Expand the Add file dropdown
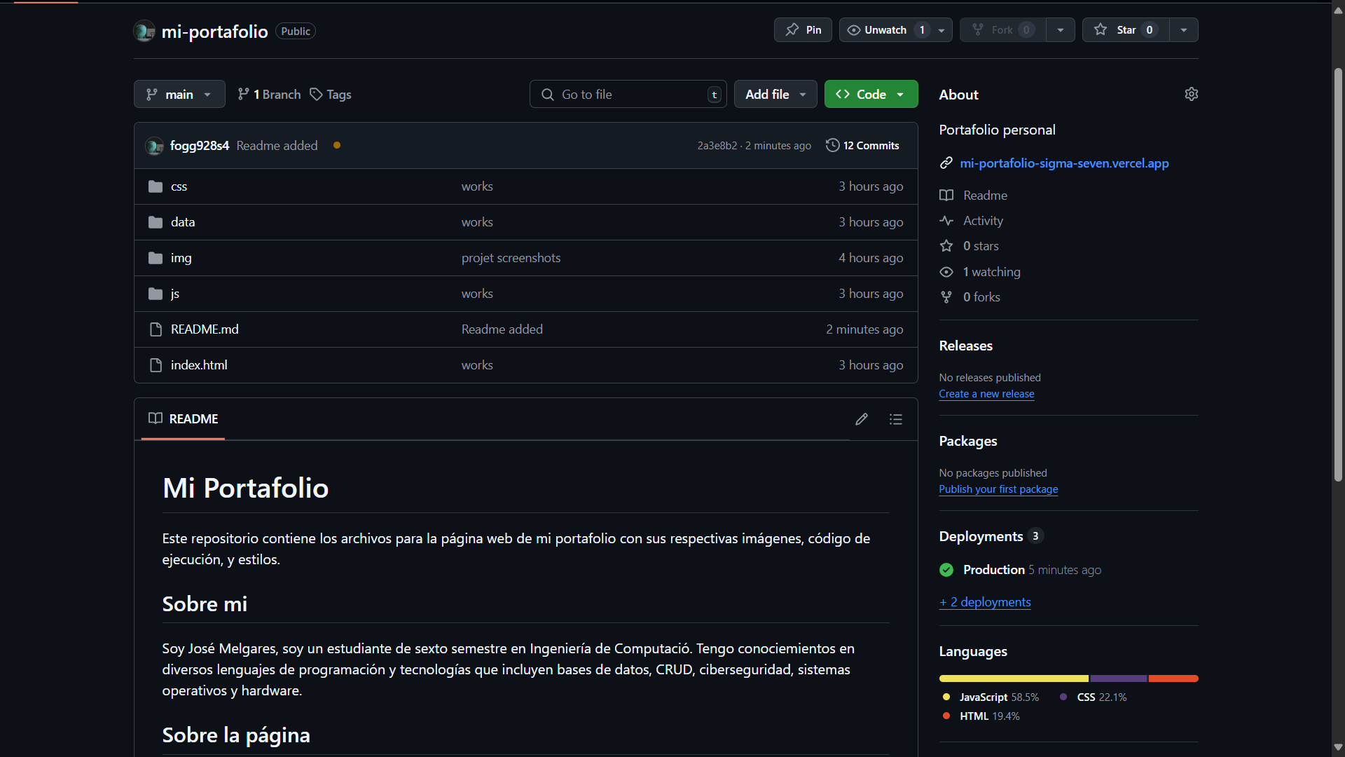The image size is (1345, 757). 775,95
